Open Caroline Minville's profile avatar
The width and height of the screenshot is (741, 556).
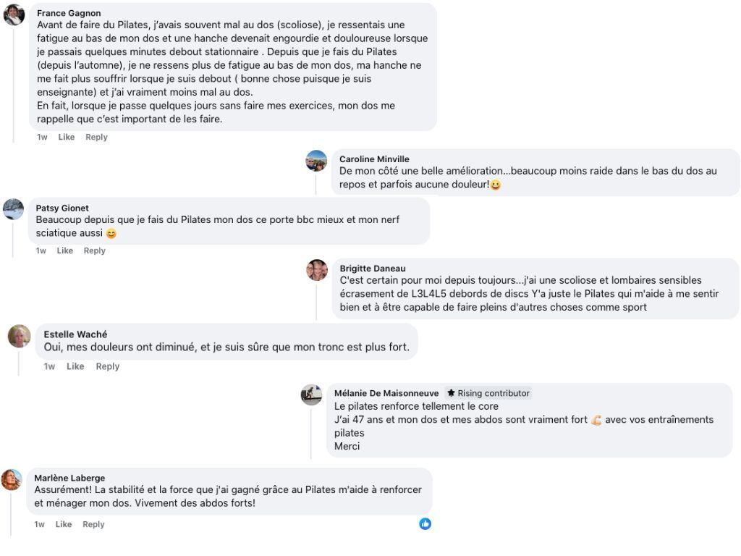(316, 161)
